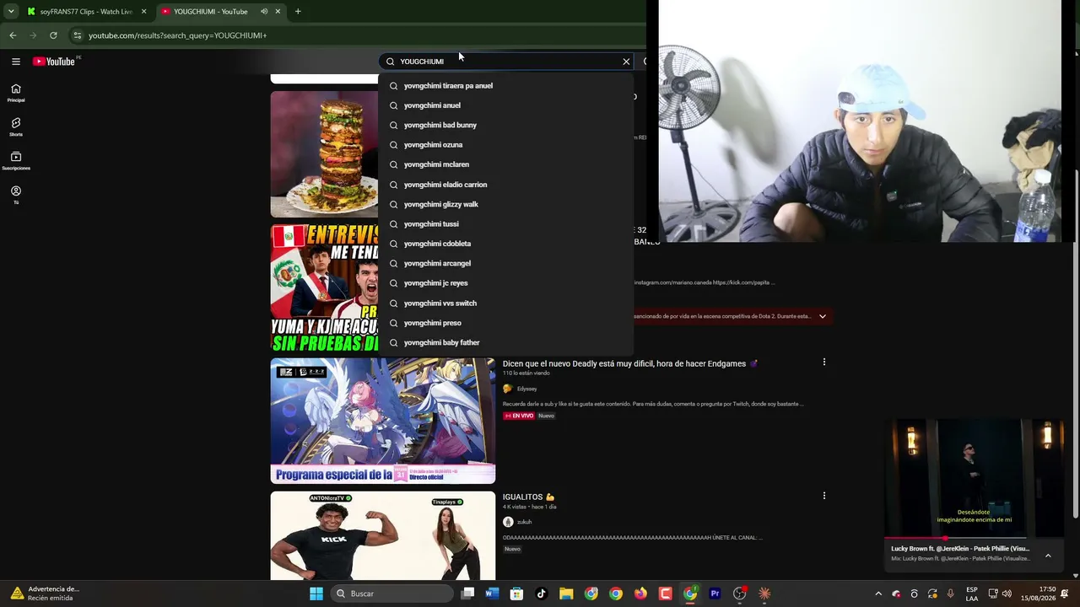This screenshot has height=607, width=1080.
Task: Select suggestion 'yovngchimi baby father'
Action: 506,342
